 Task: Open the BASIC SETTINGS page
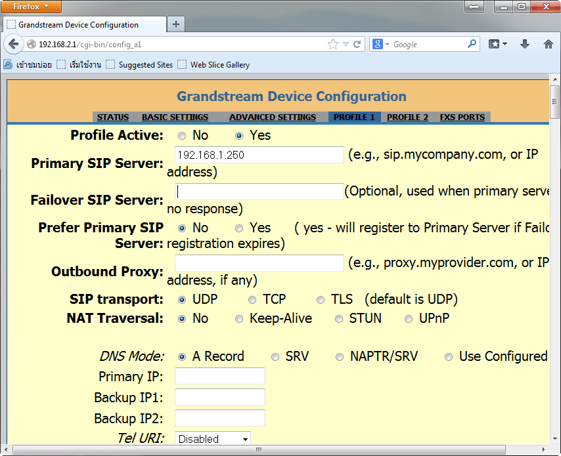[175, 117]
